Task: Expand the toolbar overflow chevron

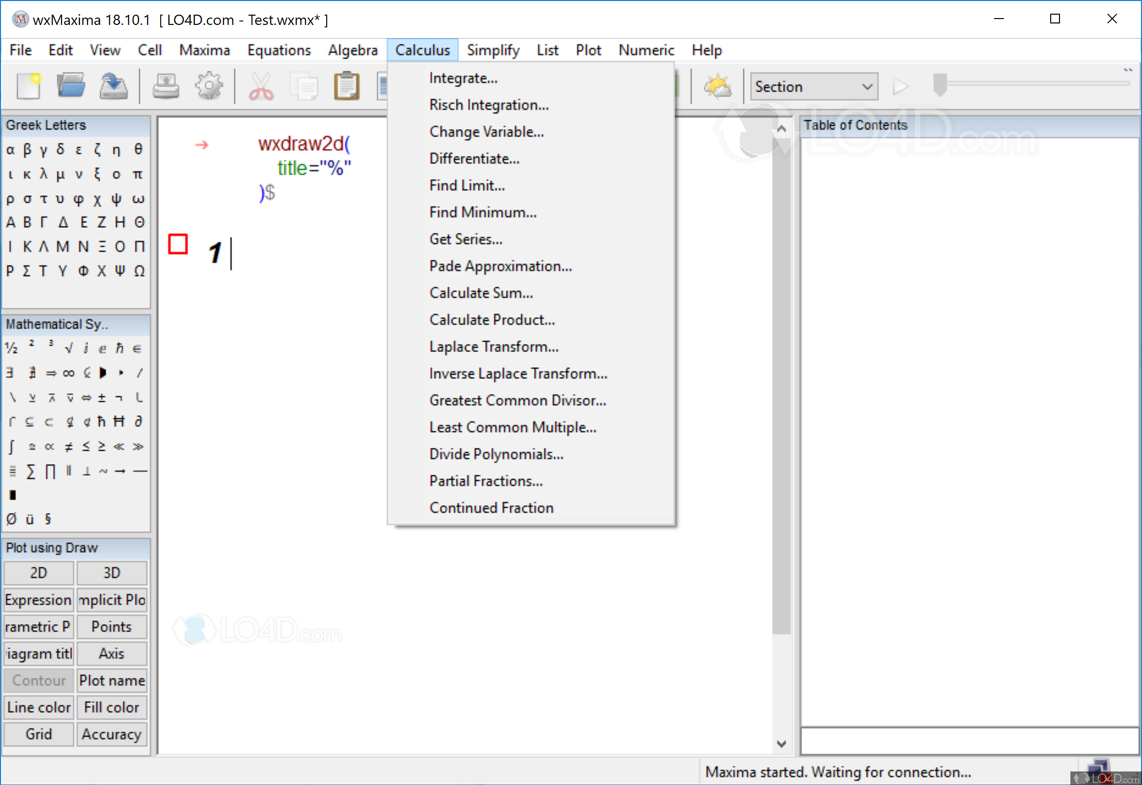Action: (1128, 70)
